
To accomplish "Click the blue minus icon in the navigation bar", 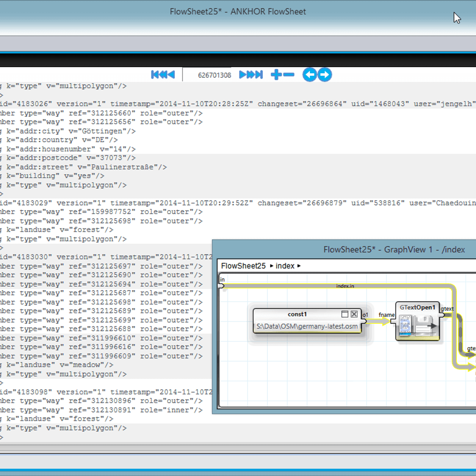I will tap(289, 74).
